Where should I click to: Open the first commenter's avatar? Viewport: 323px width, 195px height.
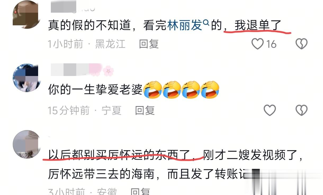(26, 14)
